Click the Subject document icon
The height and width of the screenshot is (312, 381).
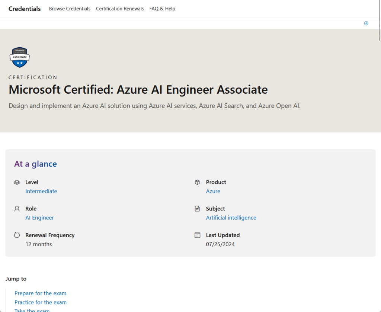tap(197, 209)
